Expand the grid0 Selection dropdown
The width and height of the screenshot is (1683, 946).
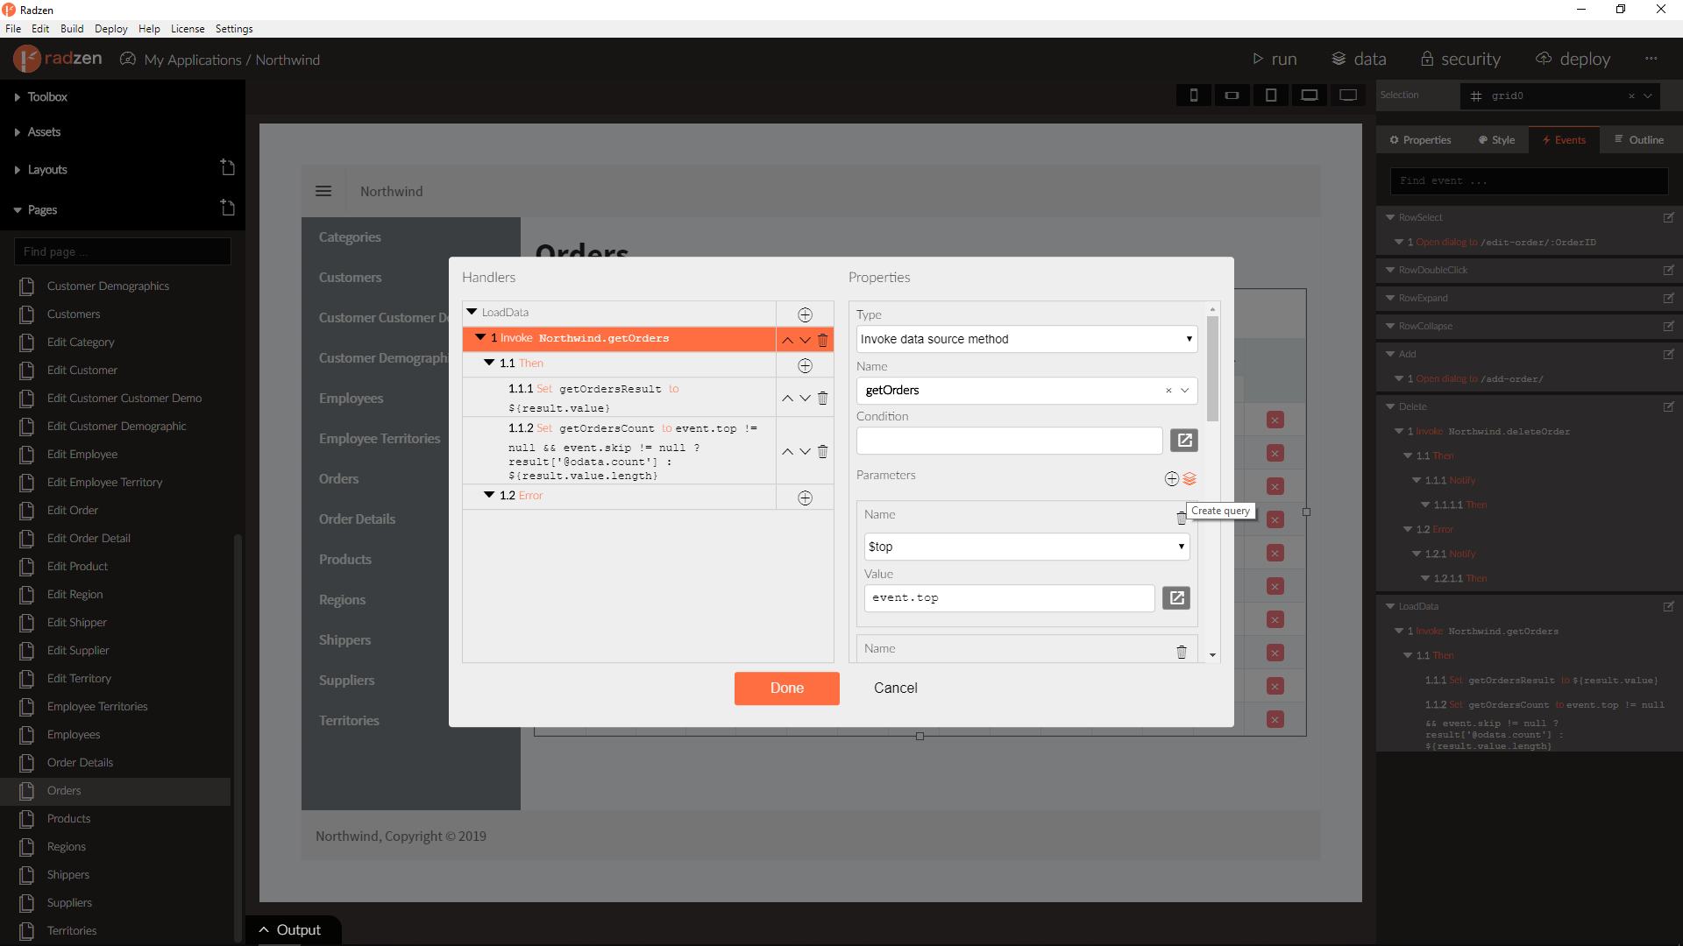click(1648, 96)
